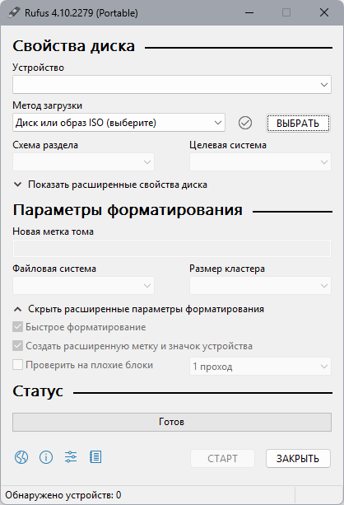
Task: Collapse Скрыть расширенные параметры форматирования
Action: 139,309
